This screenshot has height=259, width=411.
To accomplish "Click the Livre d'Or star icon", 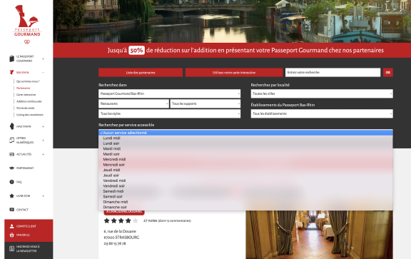I will pyautogui.click(x=11, y=195).
